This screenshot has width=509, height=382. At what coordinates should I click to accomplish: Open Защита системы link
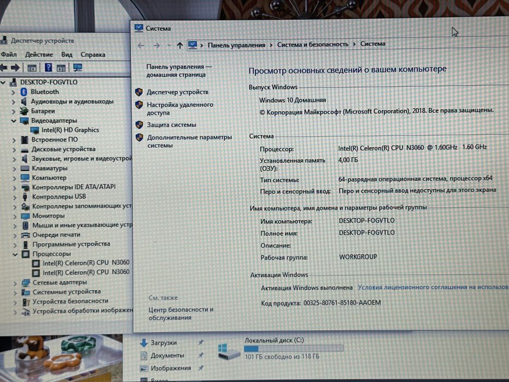point(171,125)
